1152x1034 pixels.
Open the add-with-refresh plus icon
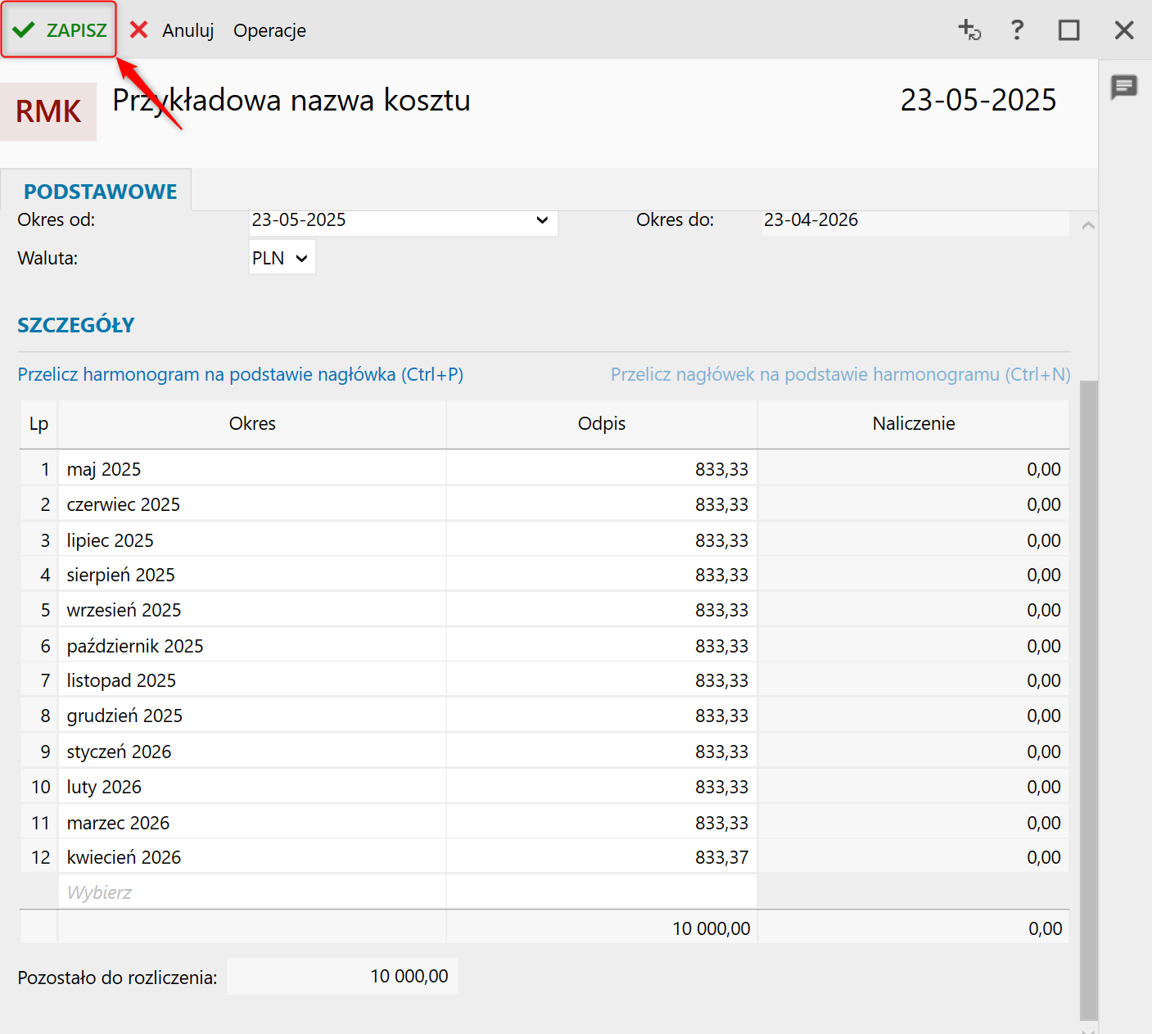pos(969,30)
